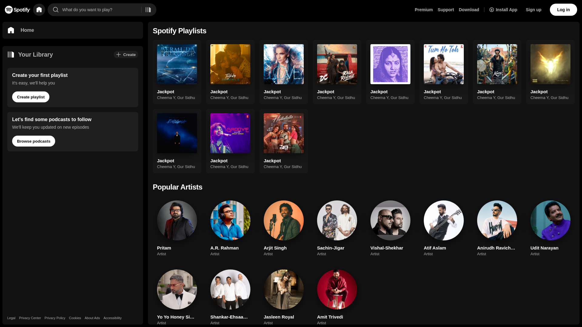Screen dimensions: 582x327
Task: Open the playlist with Tum Ho Toh cover
Action: tap(444, 72)
